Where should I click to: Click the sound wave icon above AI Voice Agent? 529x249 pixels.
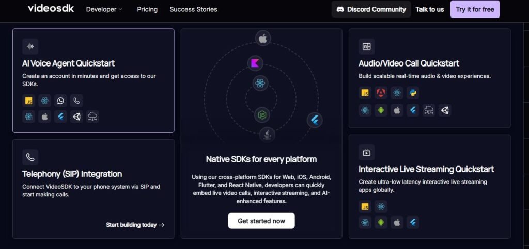coord(30,46)
